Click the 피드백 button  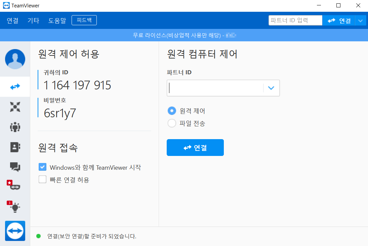pyautogui.click(x=84, y=20)
